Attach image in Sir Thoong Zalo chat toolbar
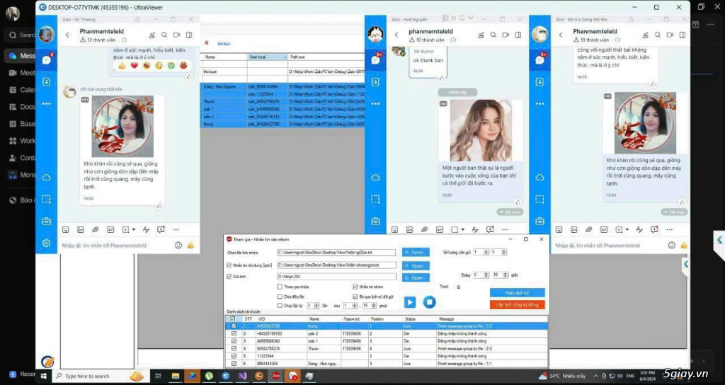This screenshot has width=725, height=385. [x=81, y=230]
